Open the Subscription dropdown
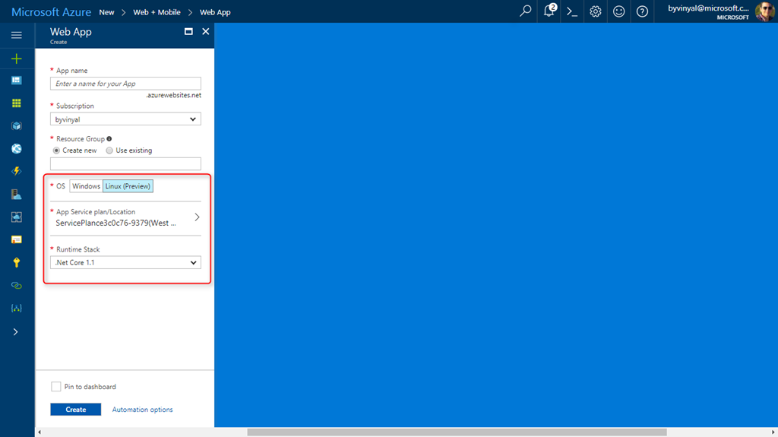The image size is (778, 437). click(x=125, y=119)
